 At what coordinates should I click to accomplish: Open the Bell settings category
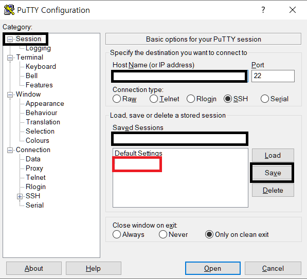pyautogui.click(x=31, y=76)
